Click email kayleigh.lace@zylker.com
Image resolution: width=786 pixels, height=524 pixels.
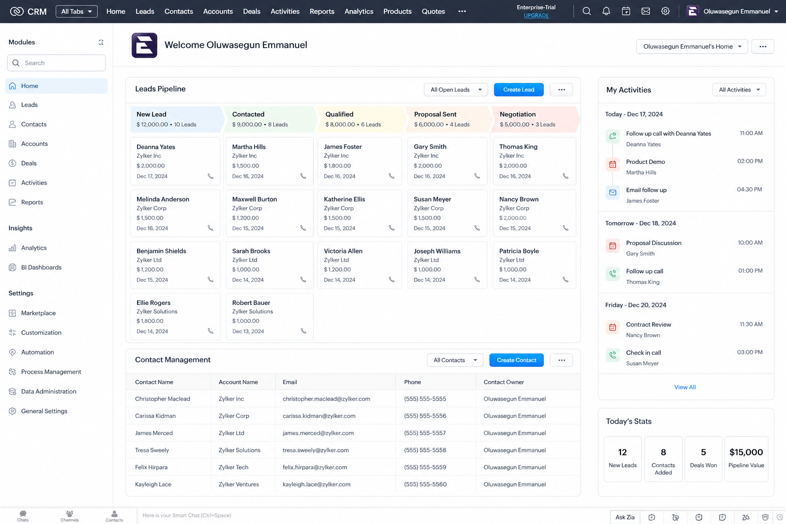coord(316,485)
